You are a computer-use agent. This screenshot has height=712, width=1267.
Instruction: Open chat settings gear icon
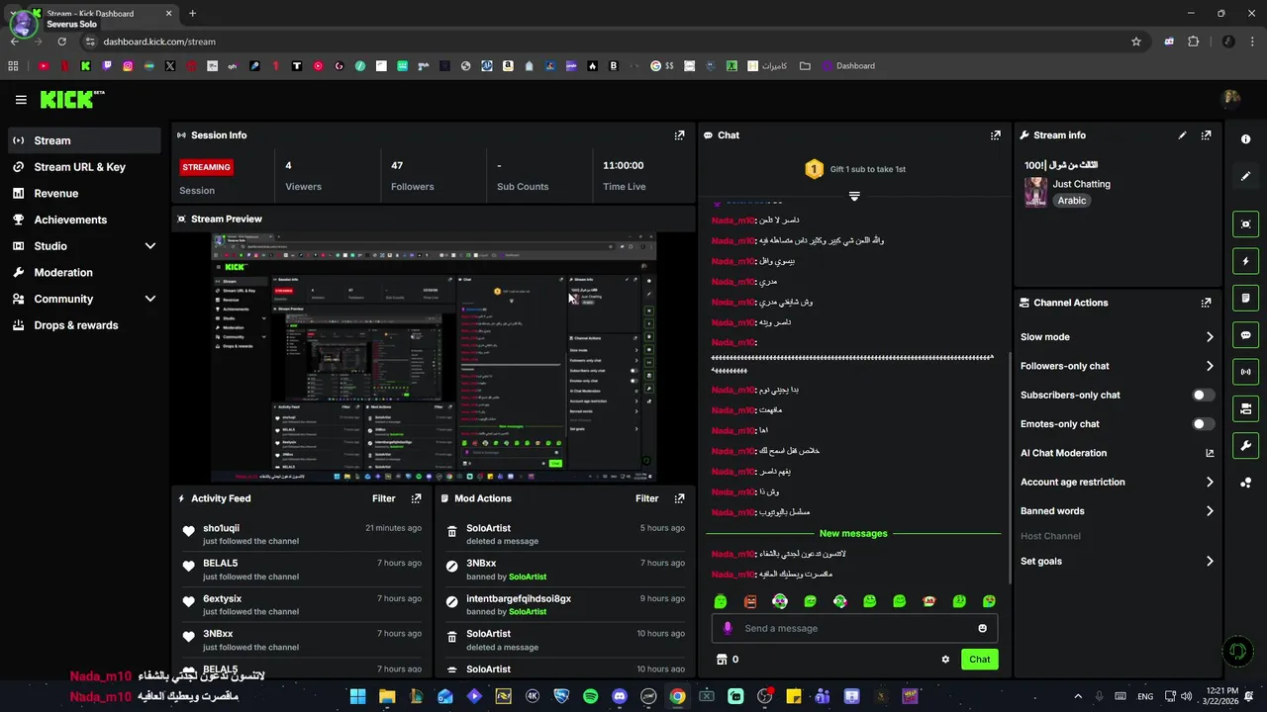pyautogui.click(x=945, y=660)
